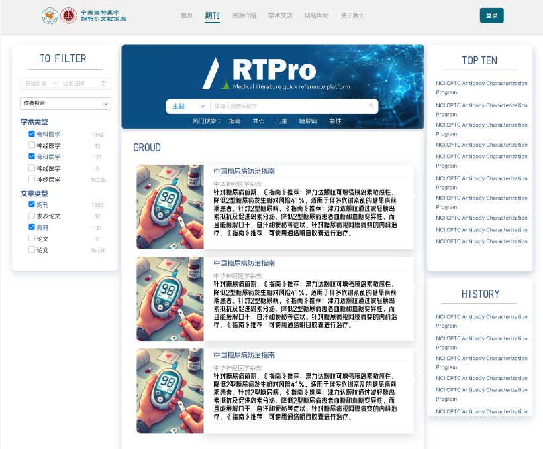The height and width of the screenshot is (449, 543).
Task: Open the 主题 search type dropdown
Action: pos(189,106)
